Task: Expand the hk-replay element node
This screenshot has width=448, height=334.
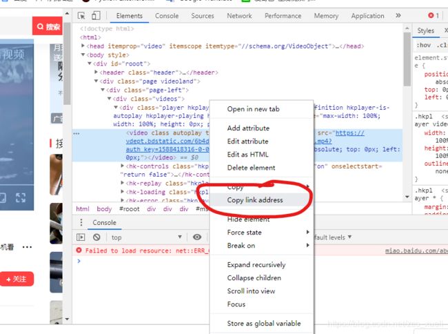Action: pos(122,183)
